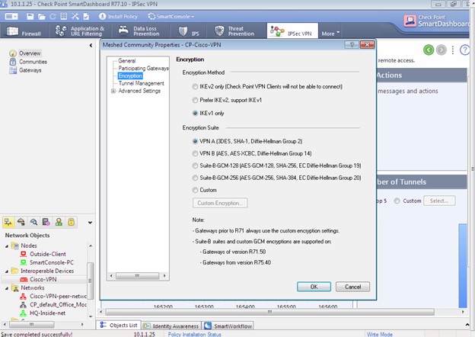Screen dimensions: 475x337
Task: Switch to Objects List bottom tab
Action: [x=119, y=325]
